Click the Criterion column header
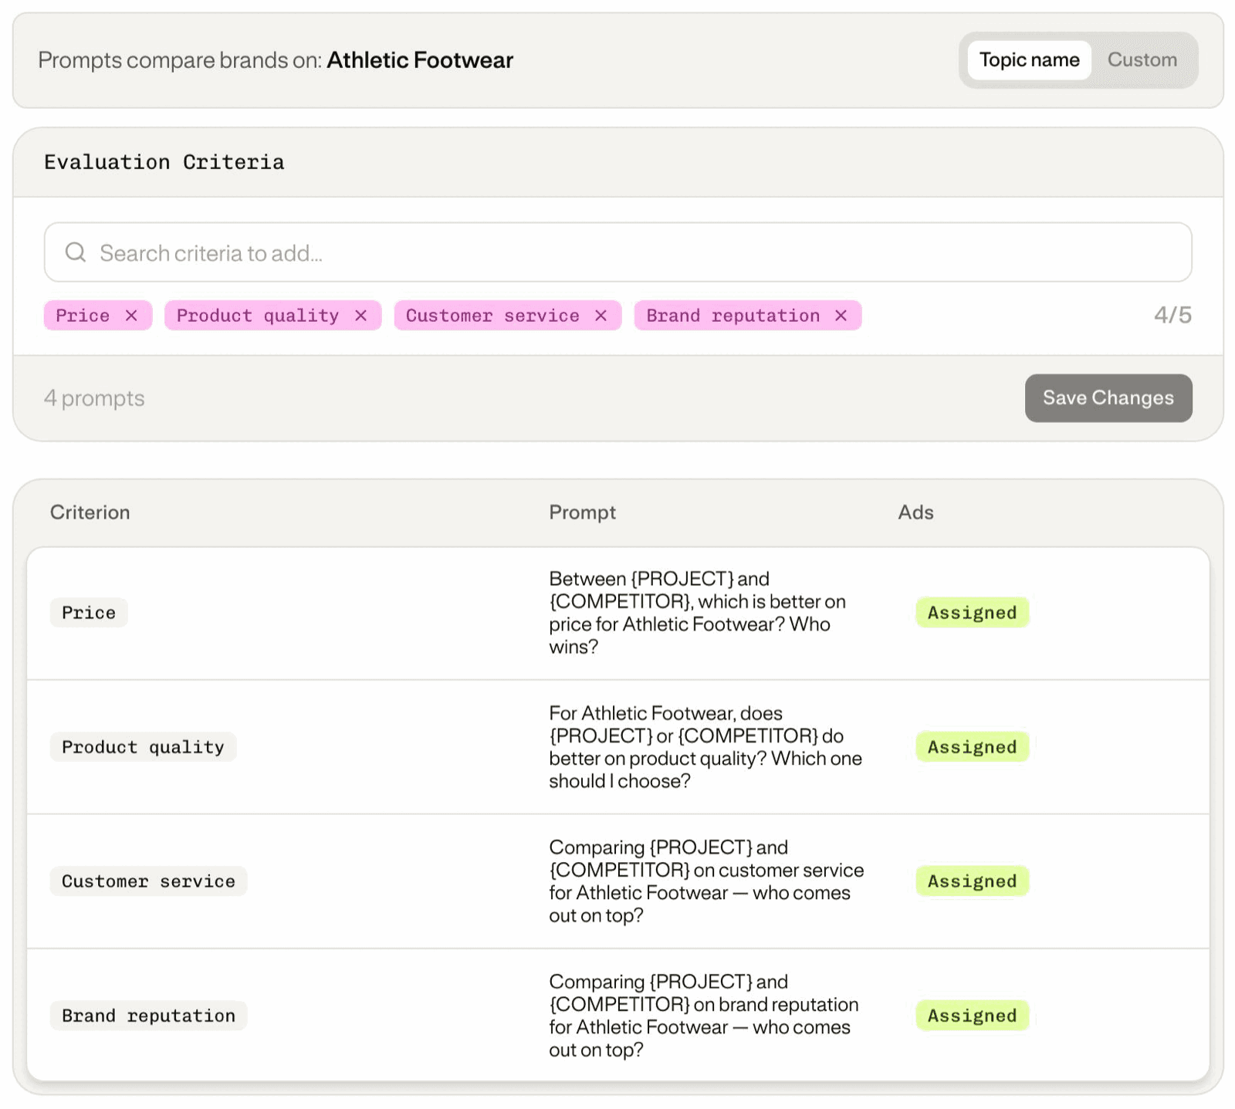Screen dimensions: 1235x1109 click(90, 512)
